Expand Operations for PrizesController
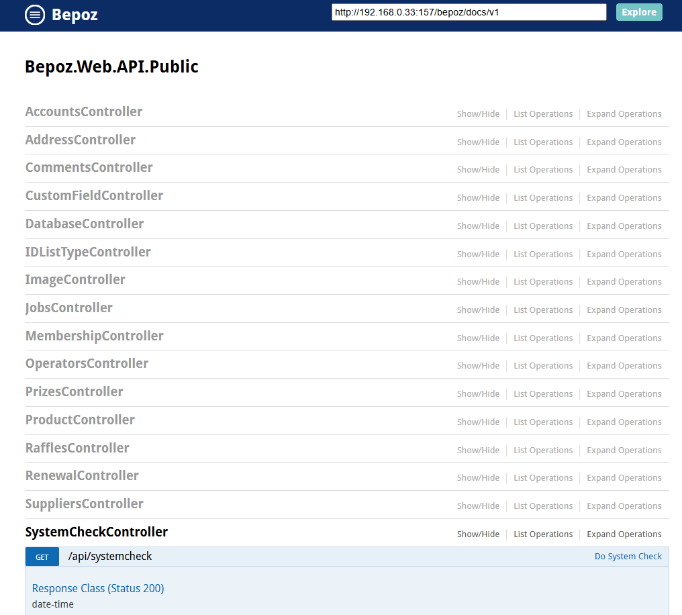This screenshot has height=615, width=682. tap(624, 394)
